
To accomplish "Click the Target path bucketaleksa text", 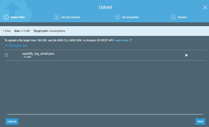I will coord(49,31).
